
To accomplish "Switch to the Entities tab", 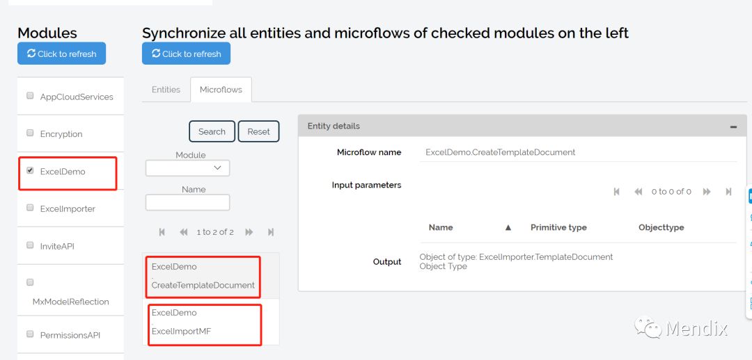I will coord(166,90).
